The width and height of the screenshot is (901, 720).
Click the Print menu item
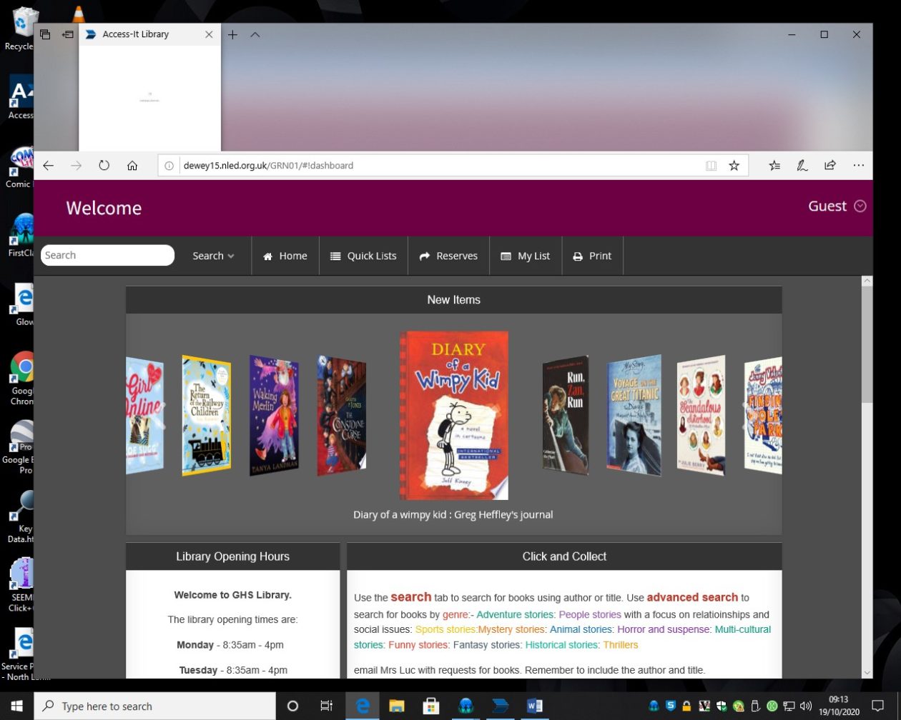[x=593, y=256]
